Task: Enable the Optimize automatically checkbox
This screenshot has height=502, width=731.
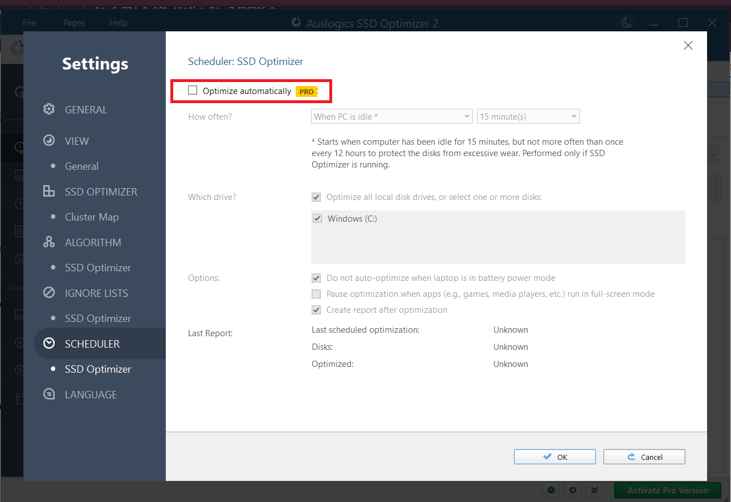Action: (x=193, y=90)
